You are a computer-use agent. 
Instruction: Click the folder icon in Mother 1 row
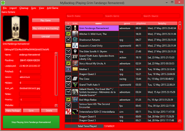[x=75, y=69]
